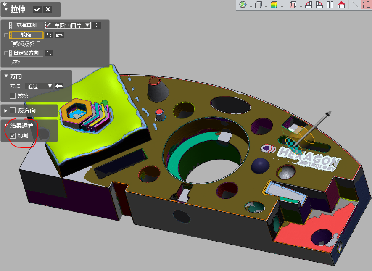Confirm the 拉伸 extrude with checkmark
The image size is (372, 271).
pos(37,9)
